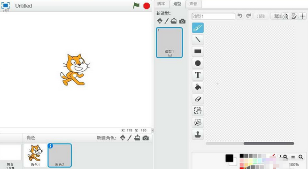
Task: Choose new sprite from library icon
Action: (x=123, y=138)
